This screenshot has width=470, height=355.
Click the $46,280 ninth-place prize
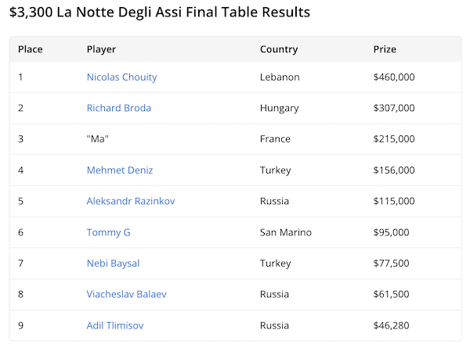(x=391, y=325)
